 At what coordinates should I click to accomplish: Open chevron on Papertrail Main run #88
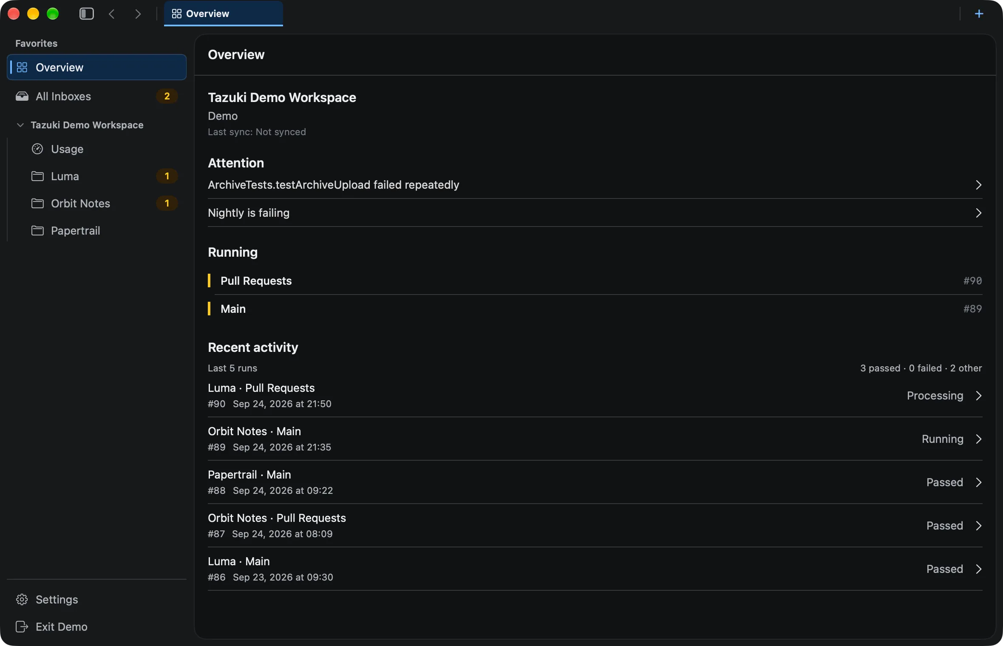[x=978, y=482]
